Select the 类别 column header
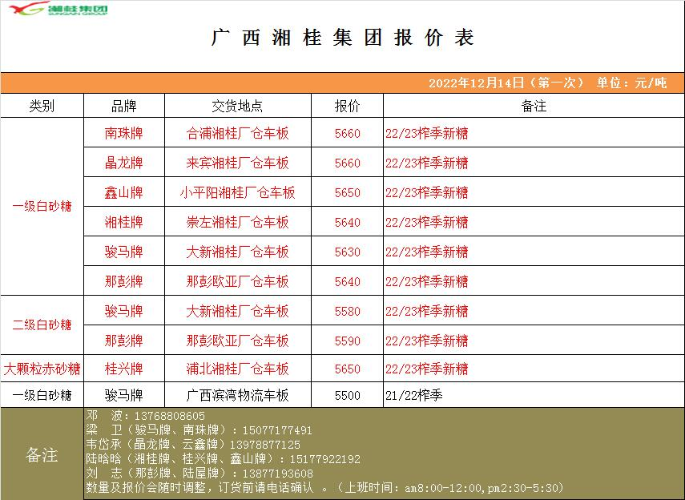This screenshot has height=500, width=685. click(x=42, y=106)
